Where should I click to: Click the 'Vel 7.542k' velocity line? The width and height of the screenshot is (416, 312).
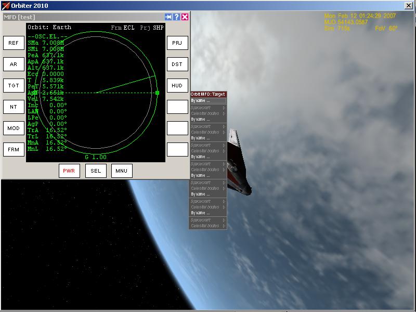coord(46,99)
